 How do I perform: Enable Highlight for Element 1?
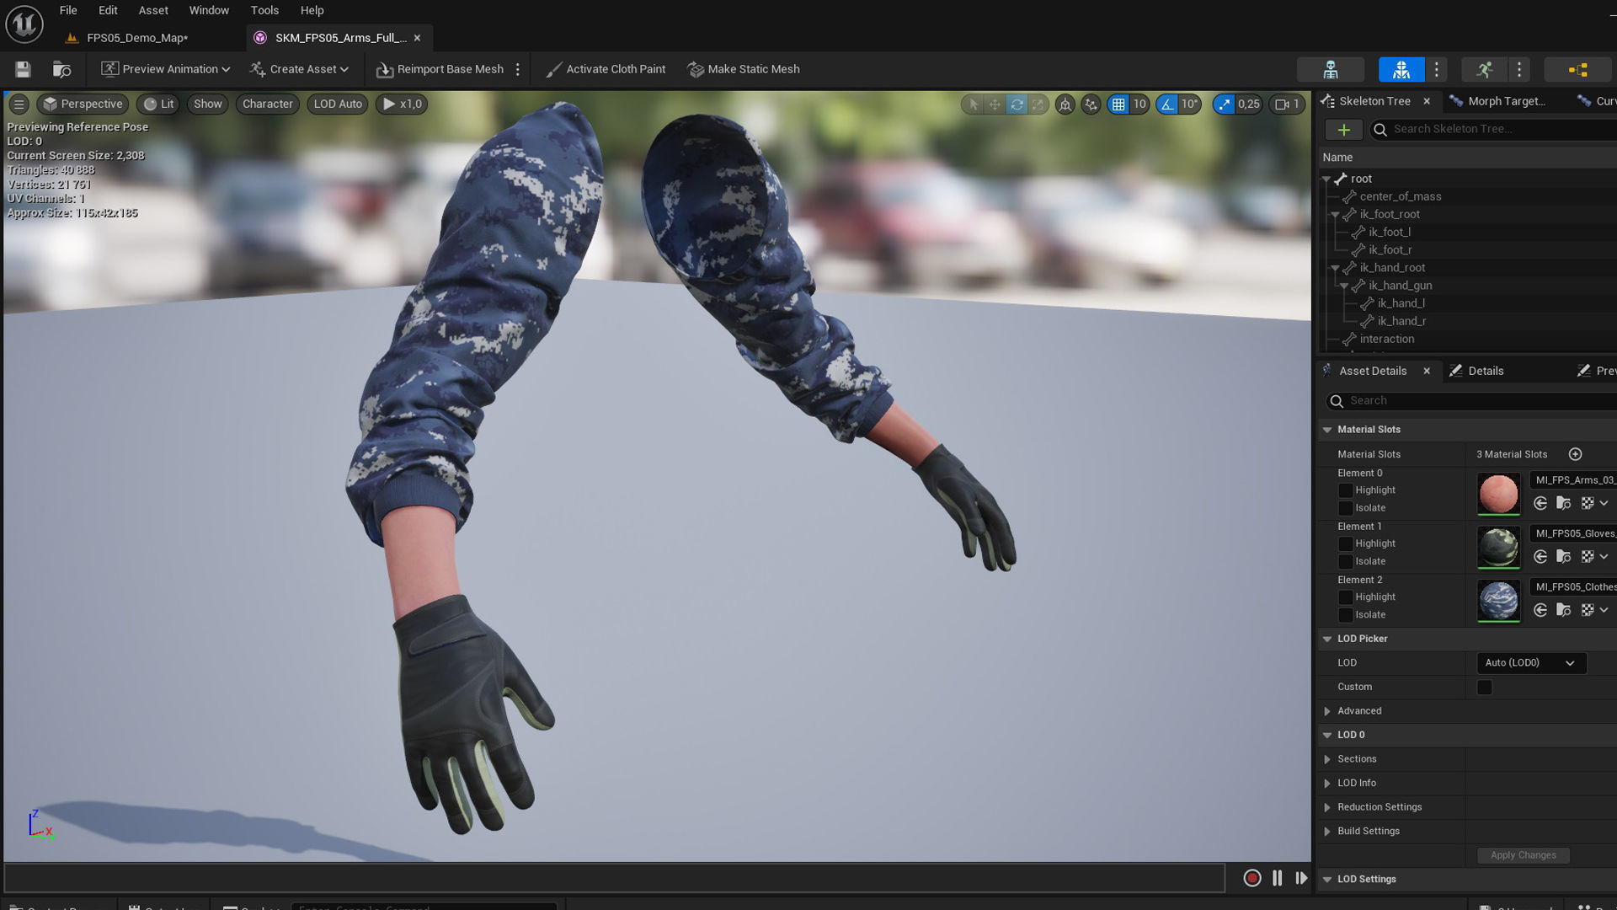click(1345, 543)
